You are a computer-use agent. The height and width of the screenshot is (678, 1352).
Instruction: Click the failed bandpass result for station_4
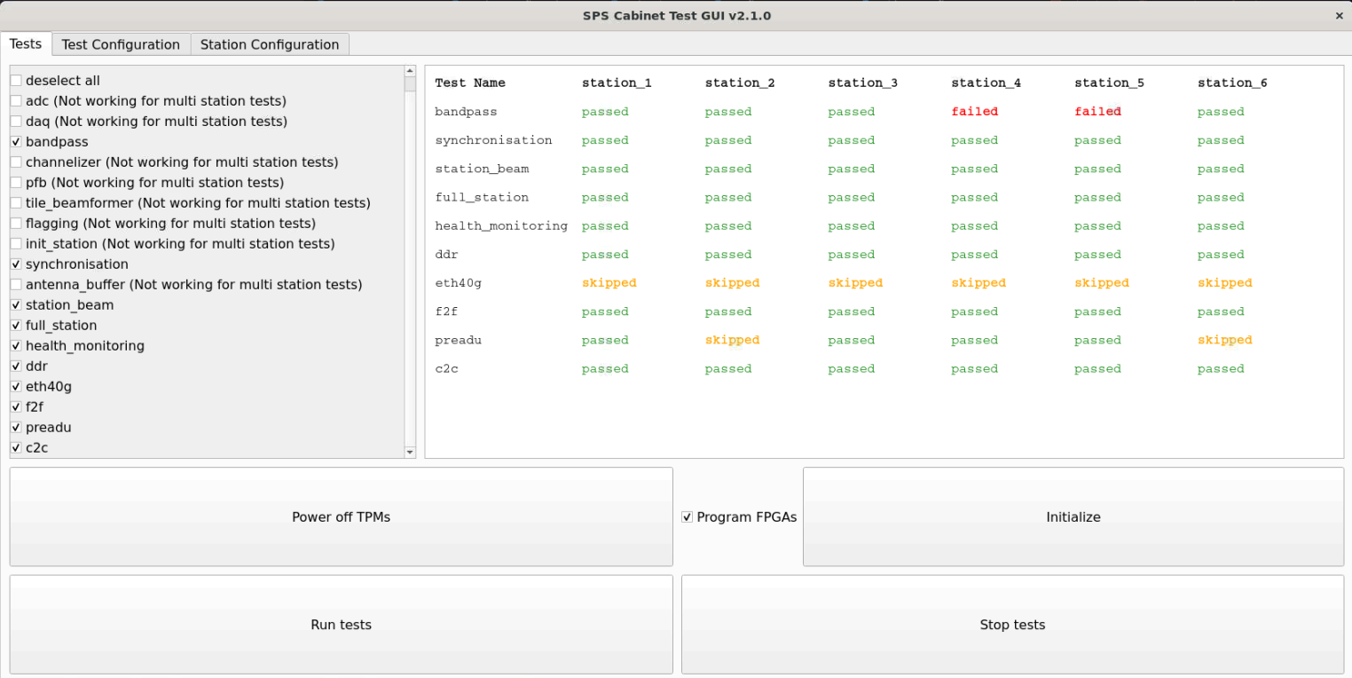click(x=974, y=111)
